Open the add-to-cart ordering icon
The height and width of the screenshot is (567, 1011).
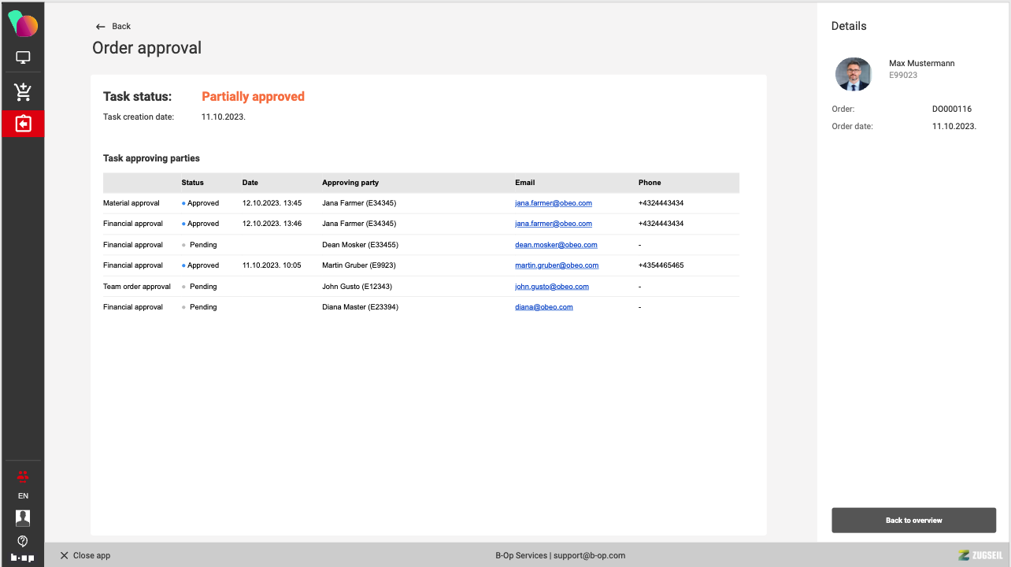point(23,92)
